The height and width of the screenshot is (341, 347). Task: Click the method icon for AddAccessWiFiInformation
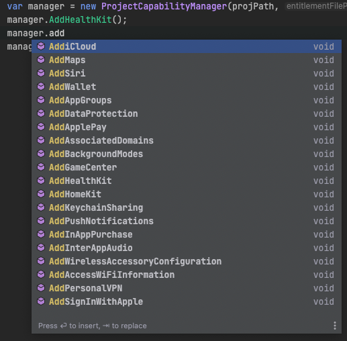[x=41, y=275]
